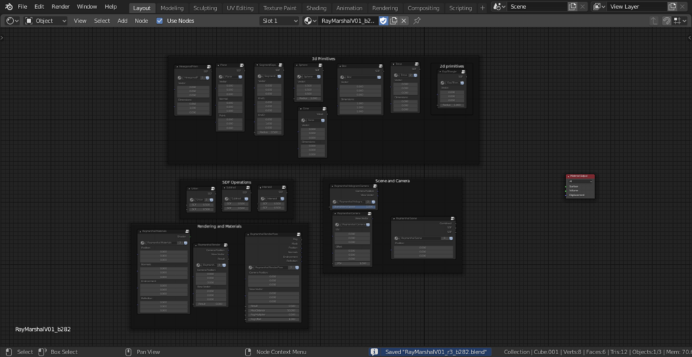Open the node editor View menu

pyautogui.click(x=80, y=21)
